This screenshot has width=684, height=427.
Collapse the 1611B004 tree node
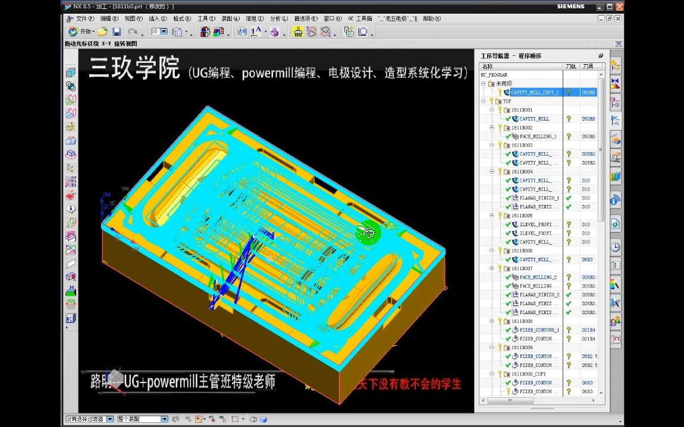pos(491,171)
